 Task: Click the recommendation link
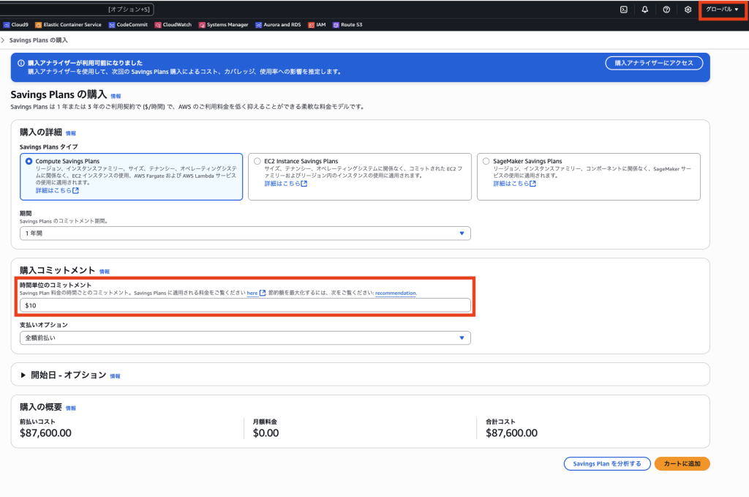tap(396, 293)
